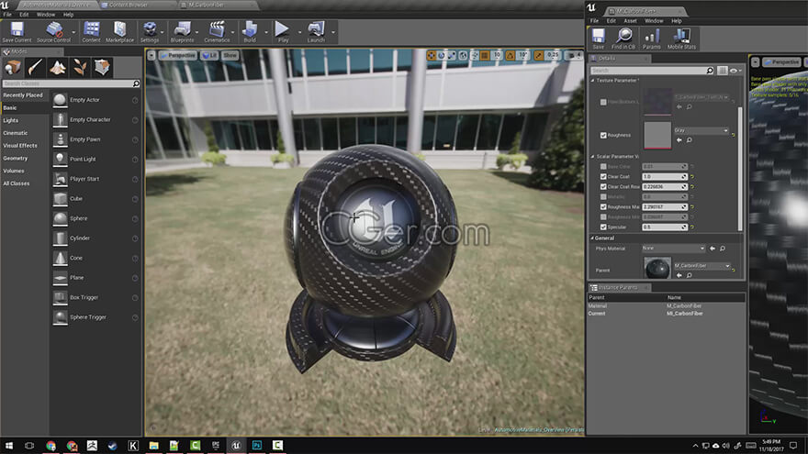Uncheck the Specular checkbox
The image size is (808, 454).
point(603,227)
